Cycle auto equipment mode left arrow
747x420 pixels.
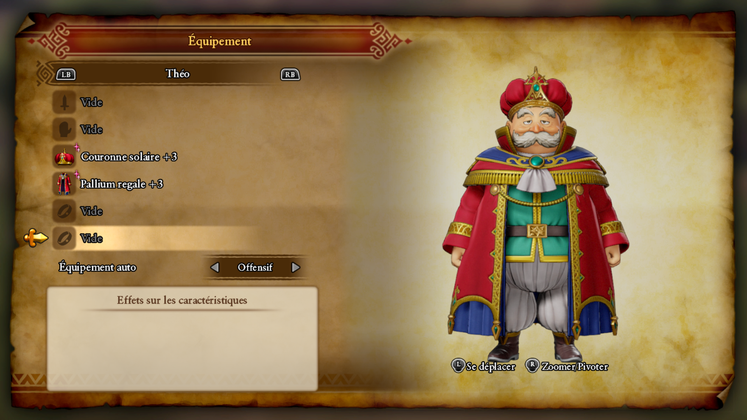[x=215, y=268]
